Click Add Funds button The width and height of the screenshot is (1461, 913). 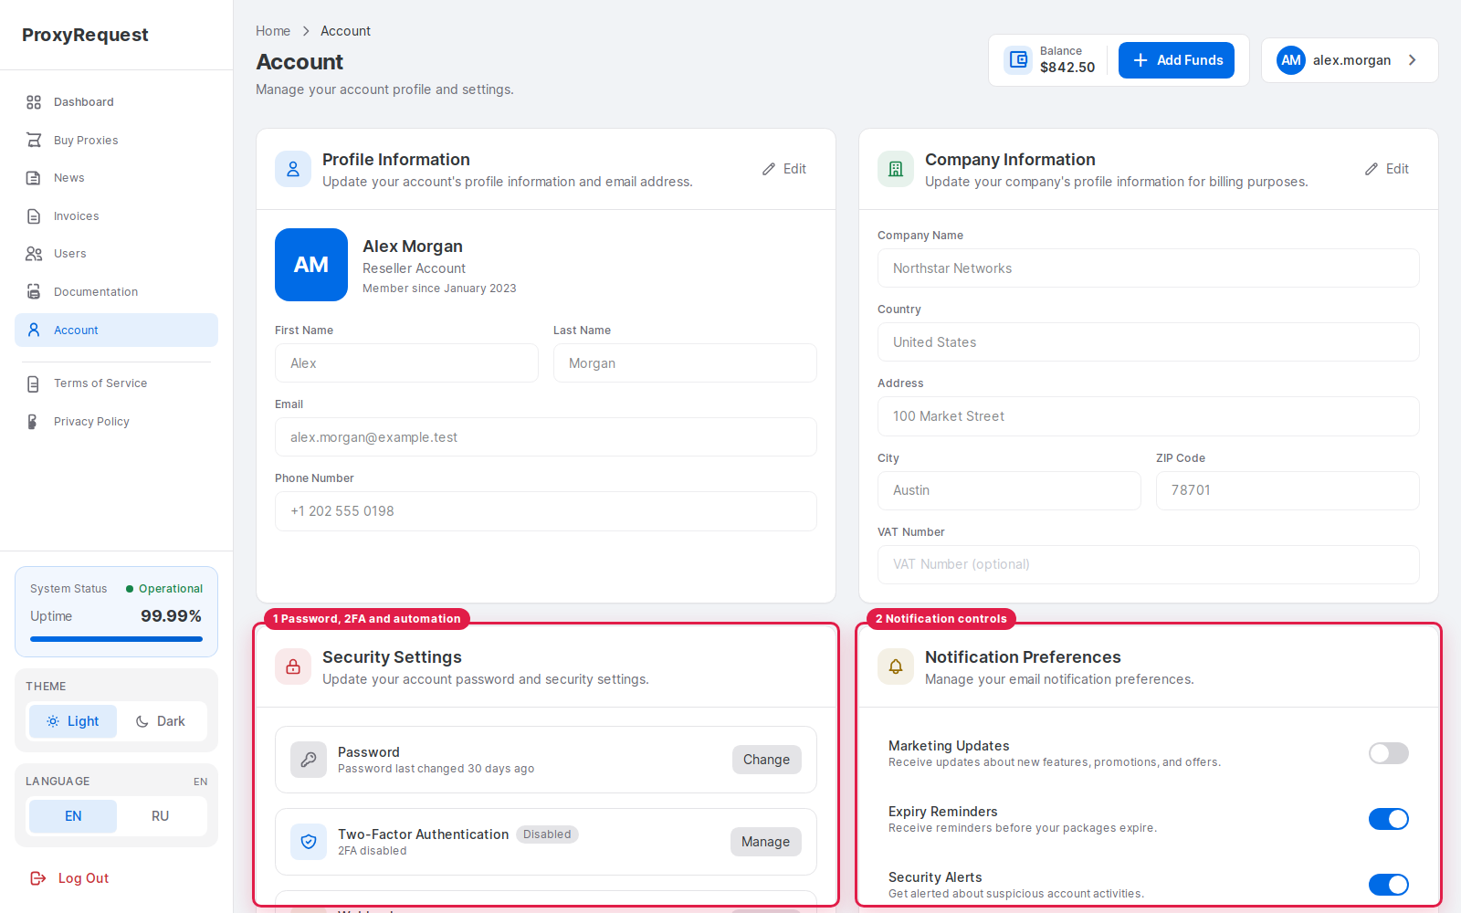pos(1176,60)
